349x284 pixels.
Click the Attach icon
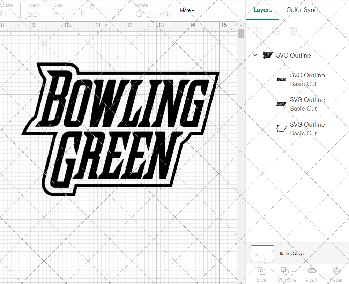point(312,271)
